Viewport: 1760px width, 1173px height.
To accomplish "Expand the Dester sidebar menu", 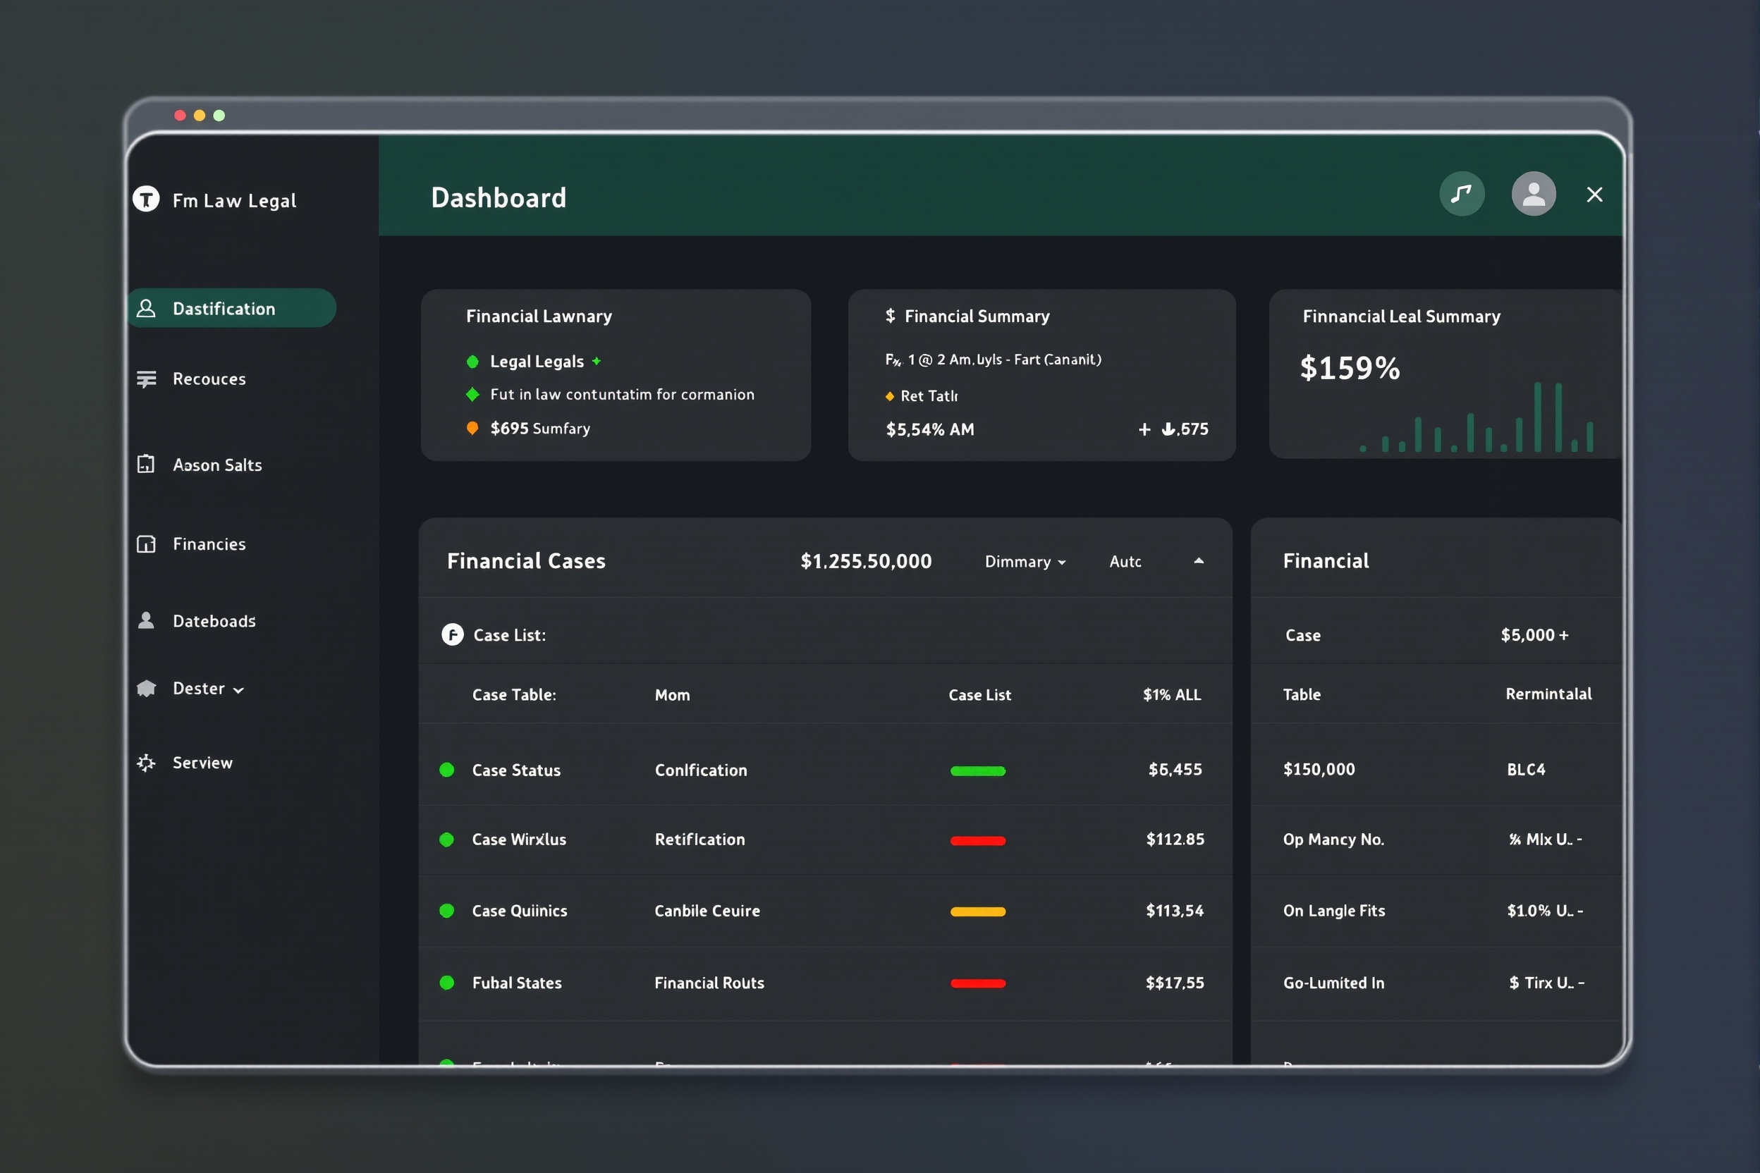I will tap(208, 688).
